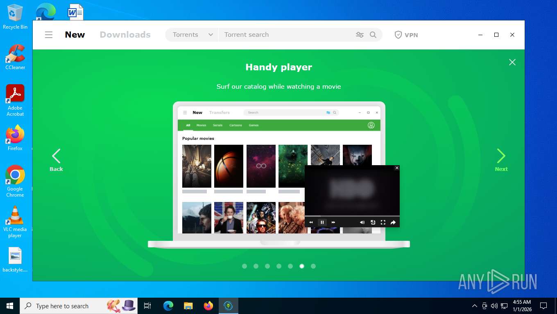Close the Handy player onboarding overlay

click(512, 62)
